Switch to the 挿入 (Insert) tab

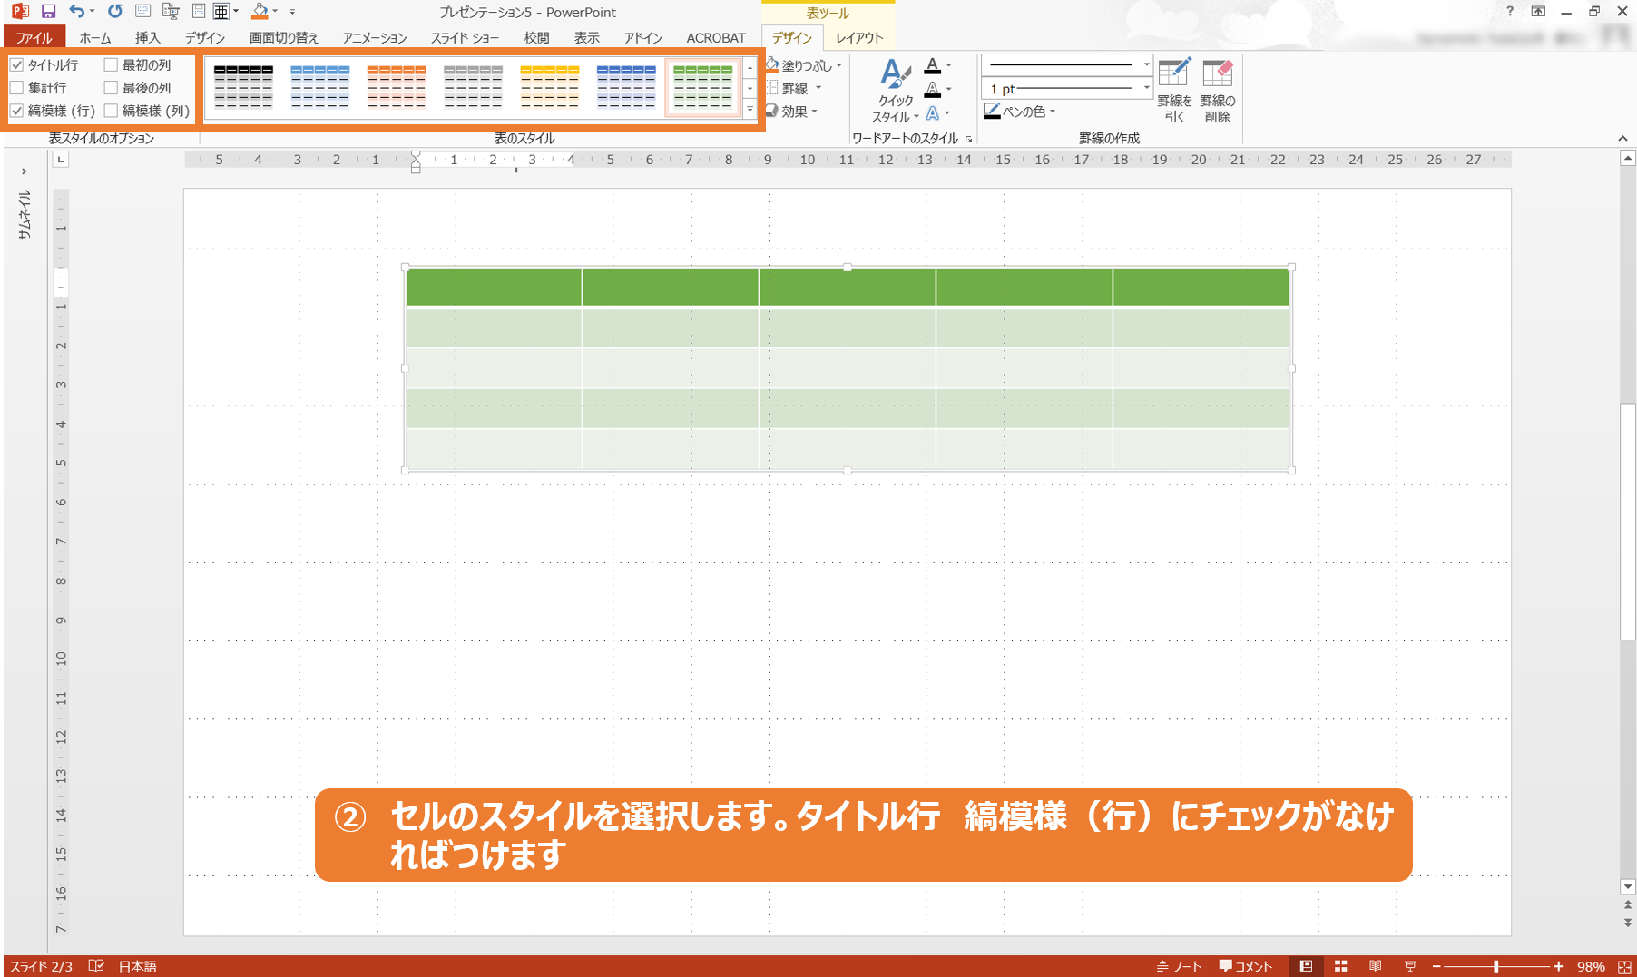point(147,37)
